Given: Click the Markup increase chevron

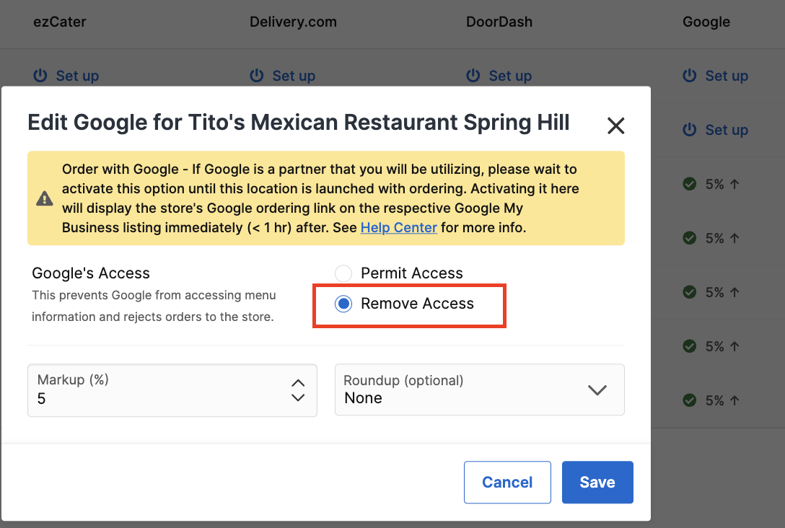Looking at the screenshot, I should pyautogui.click(x=297, y=382).
